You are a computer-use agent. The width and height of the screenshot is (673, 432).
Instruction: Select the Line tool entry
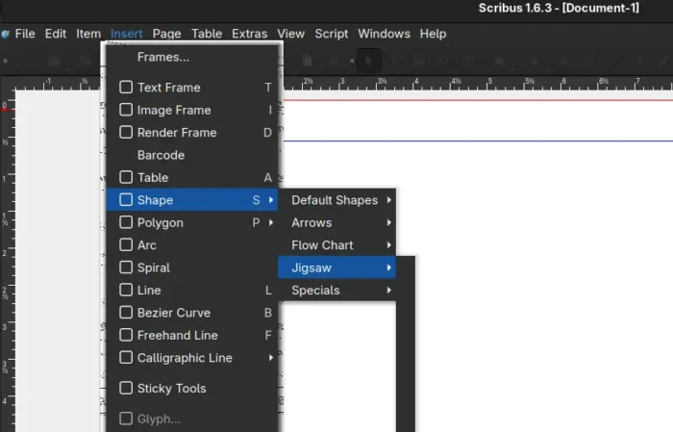pyautogui.click(x=149, y=291)
